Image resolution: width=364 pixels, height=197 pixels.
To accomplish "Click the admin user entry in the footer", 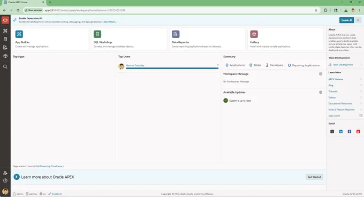I will 18,194.
